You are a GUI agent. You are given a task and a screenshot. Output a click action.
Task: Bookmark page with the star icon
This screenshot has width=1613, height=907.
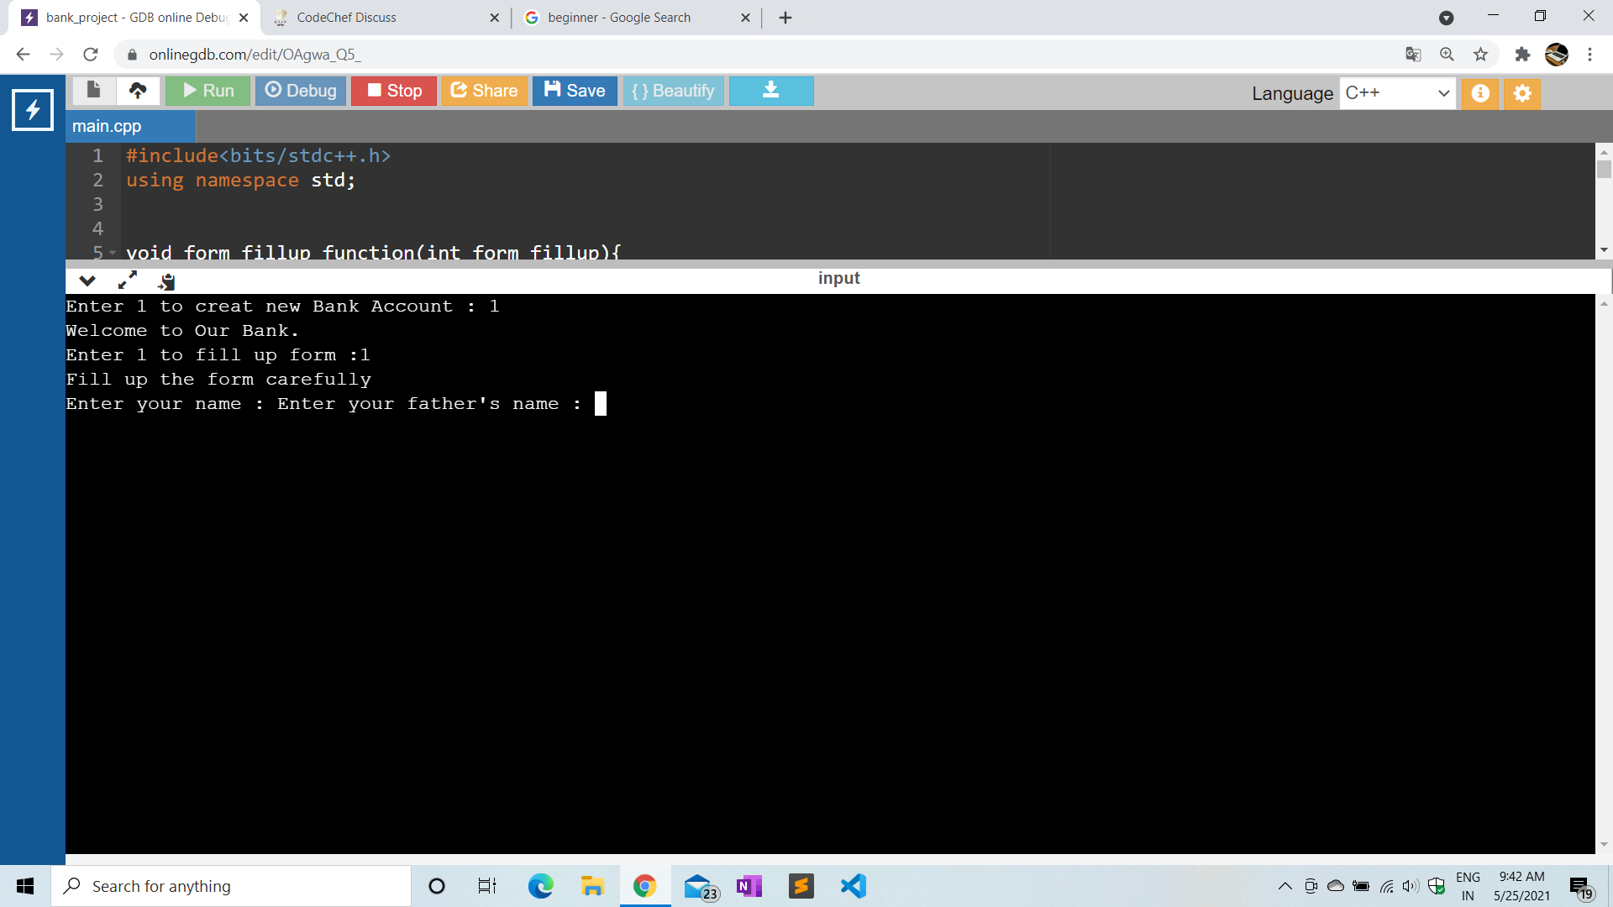1480,55
